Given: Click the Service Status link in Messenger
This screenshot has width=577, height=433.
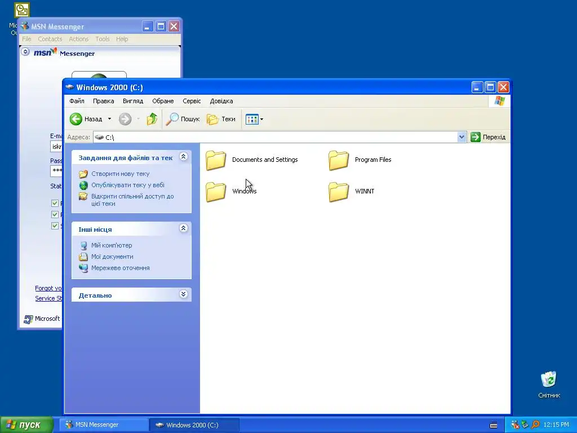Looking at the screenshot, I should point(48,298).
